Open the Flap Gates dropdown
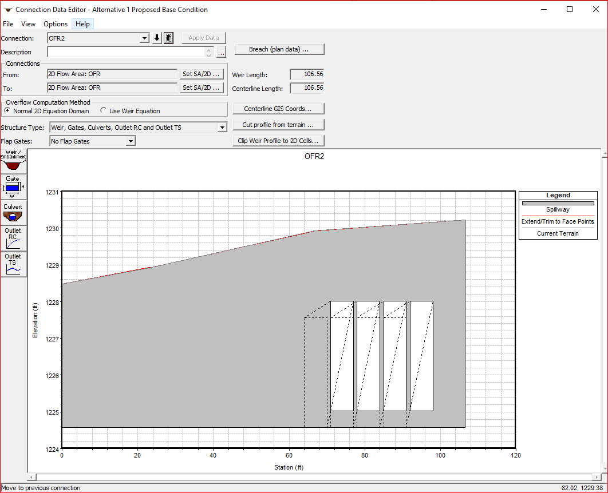 (x=131, y=141)
